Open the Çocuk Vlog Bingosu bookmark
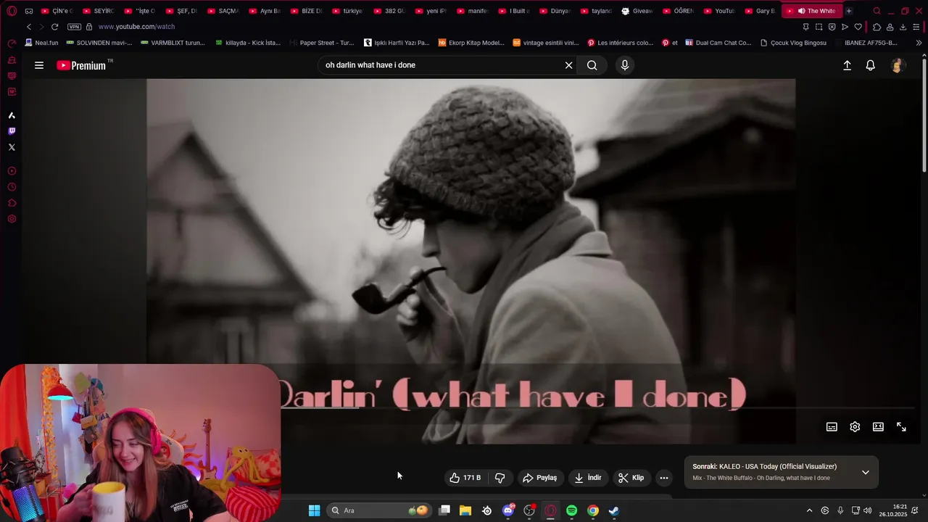 pos(793,43)
